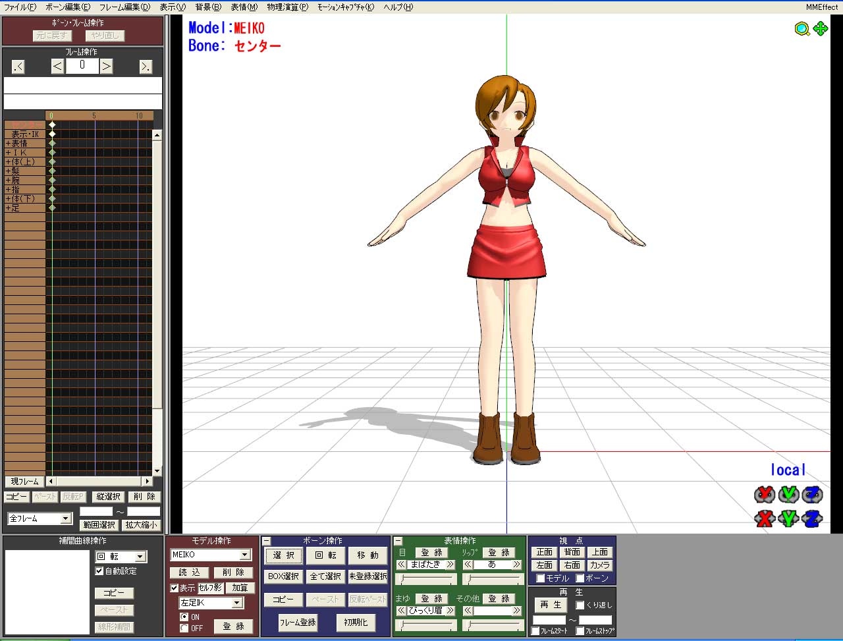Click the next brow morph » arrow beside びっくり眉
This screenshot has height=641, width=843.
pyautogui.click(x=450, y=611)
